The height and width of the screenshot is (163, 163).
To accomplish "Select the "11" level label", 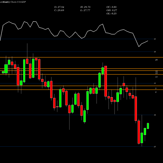I will click(156, 77).
